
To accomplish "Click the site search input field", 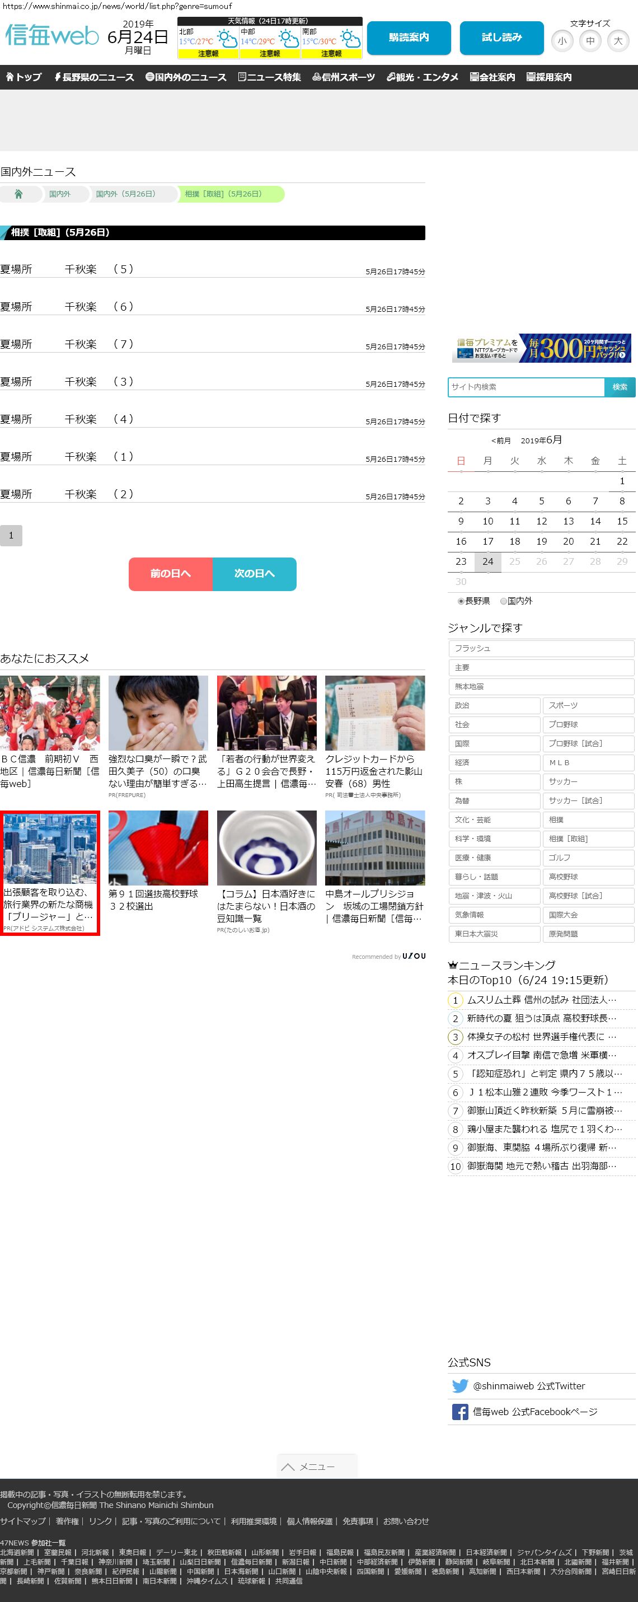I will (526, 387).
